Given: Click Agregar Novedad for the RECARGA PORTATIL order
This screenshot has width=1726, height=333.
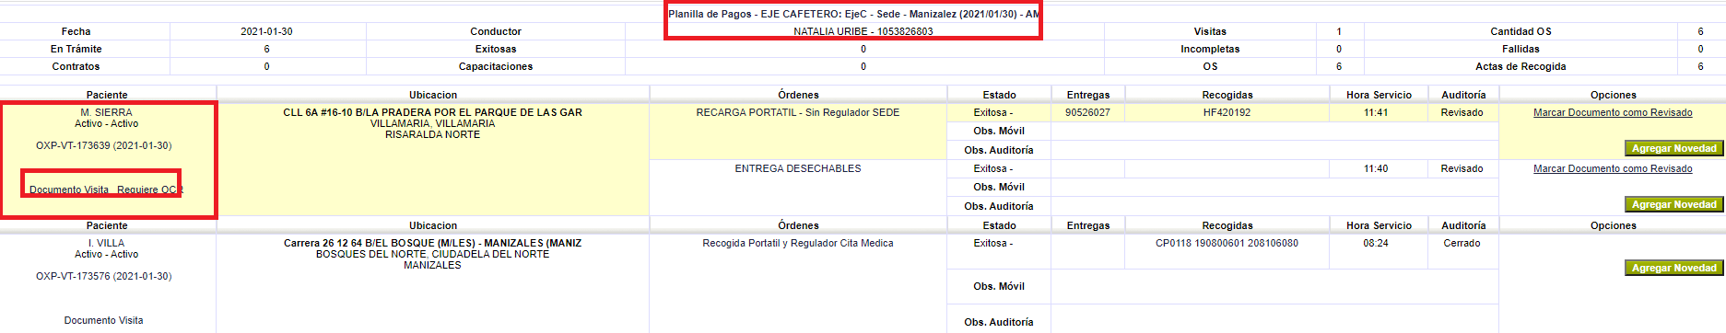Looking at the screenshot, I should click(1673, 148).
